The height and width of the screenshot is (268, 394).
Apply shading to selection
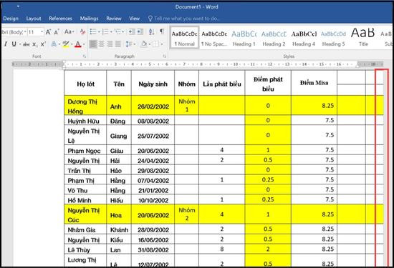(x=144, y=44)
